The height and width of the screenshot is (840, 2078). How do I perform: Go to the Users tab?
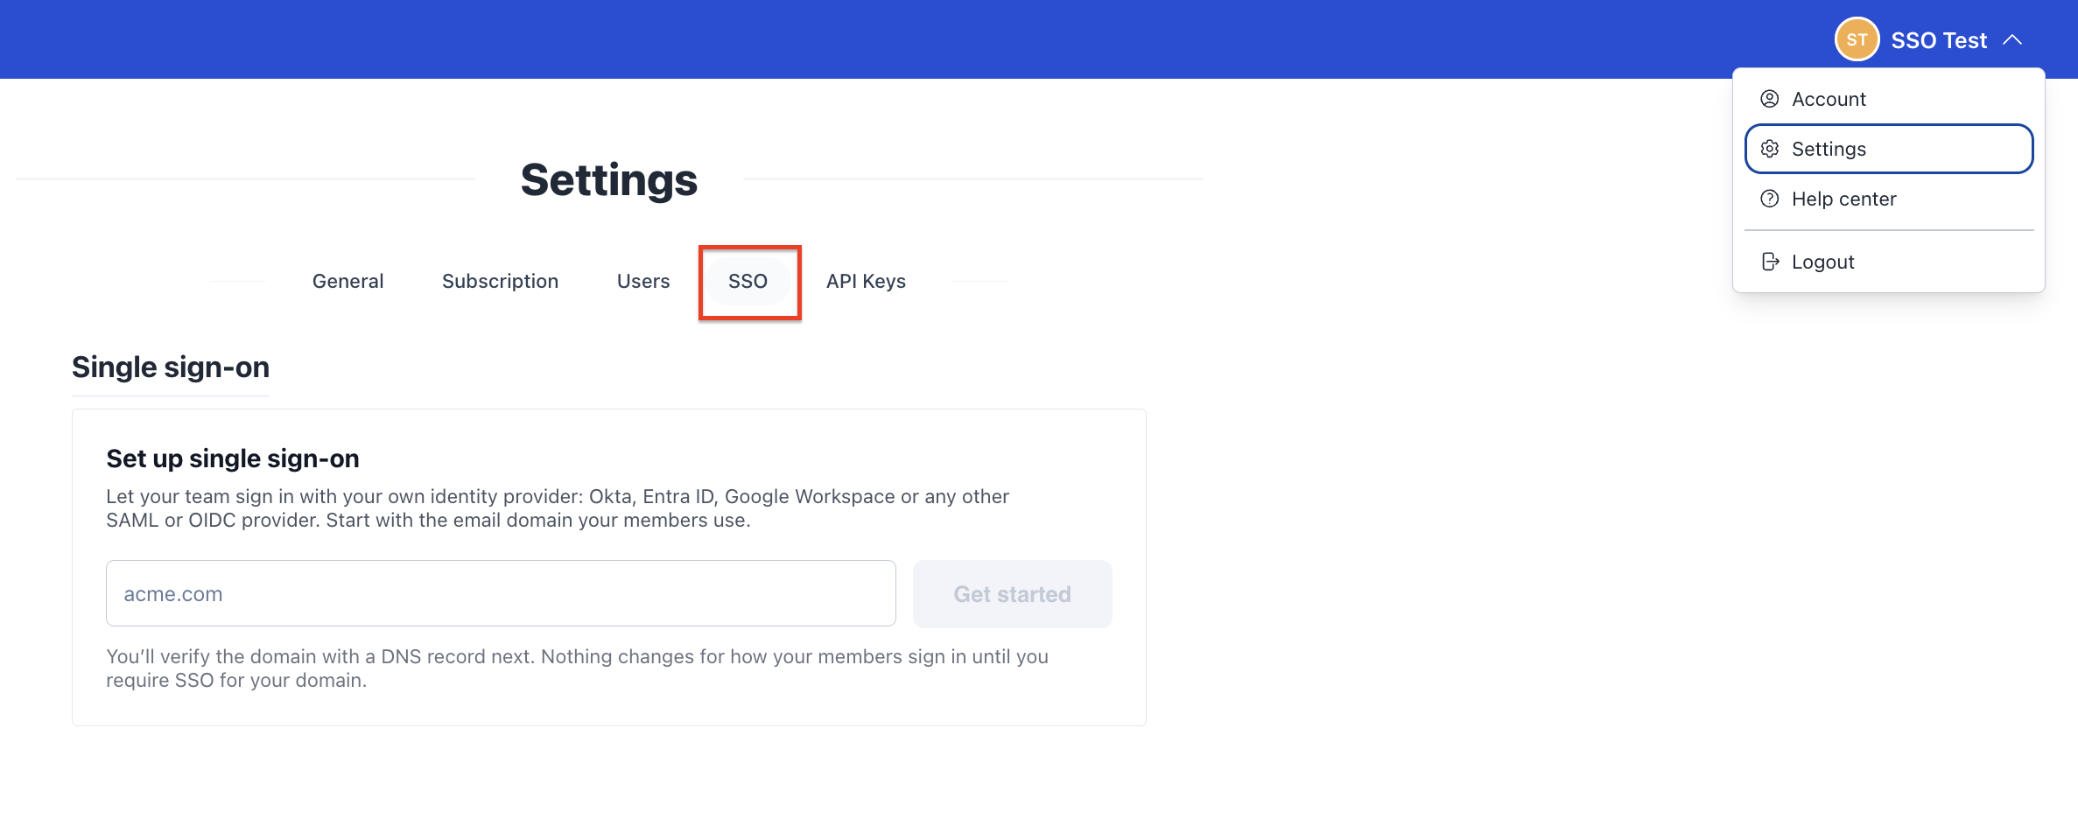pyautogui.click(x=643, y=281)
